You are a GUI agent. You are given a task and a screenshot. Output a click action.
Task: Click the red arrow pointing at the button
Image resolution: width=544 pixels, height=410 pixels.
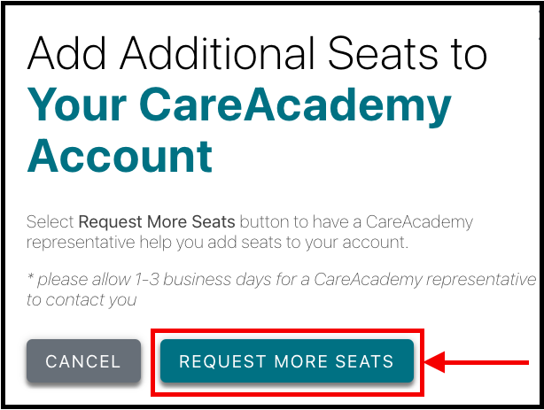(478, 361)
